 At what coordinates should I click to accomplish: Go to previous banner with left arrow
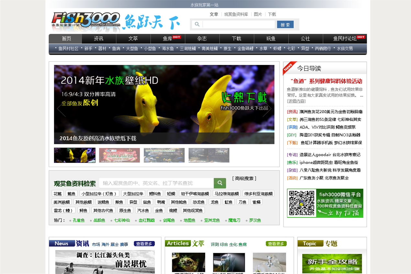61,109
